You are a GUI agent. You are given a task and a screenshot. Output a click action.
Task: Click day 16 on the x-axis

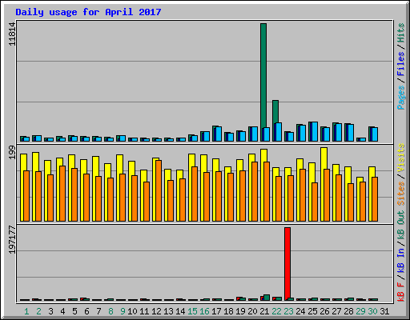[x=204, y=311]
